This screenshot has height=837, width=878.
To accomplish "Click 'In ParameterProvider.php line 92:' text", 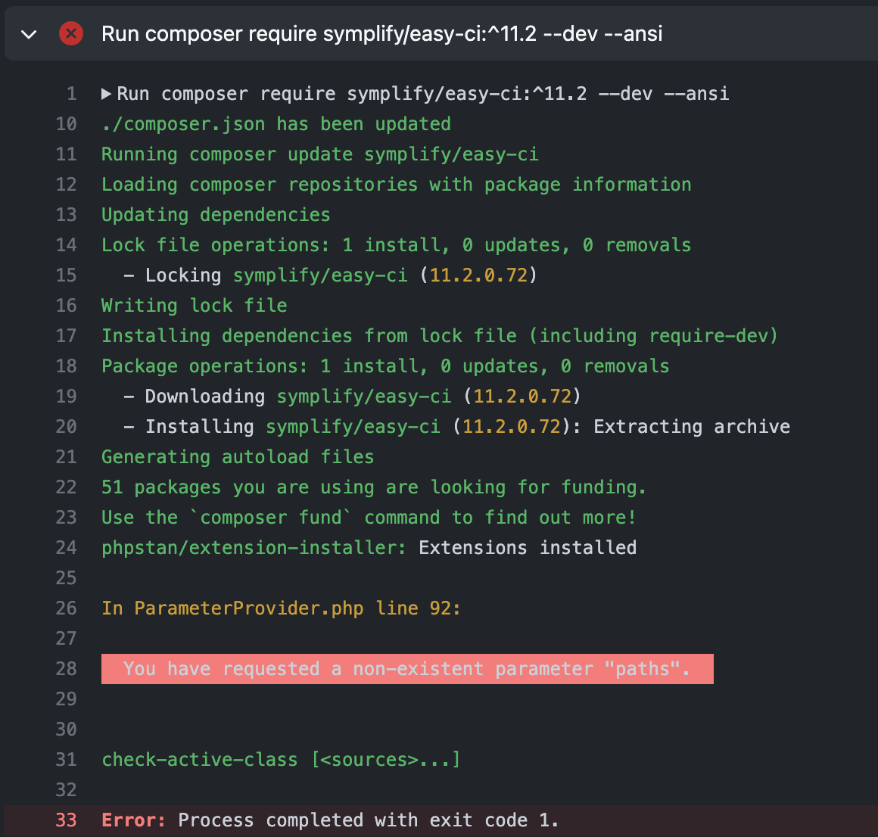I will (281, 608).
